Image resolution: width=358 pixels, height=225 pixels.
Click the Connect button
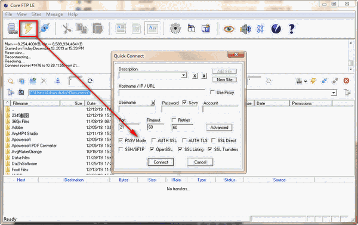pyautogui.click(x=161, y=162)
